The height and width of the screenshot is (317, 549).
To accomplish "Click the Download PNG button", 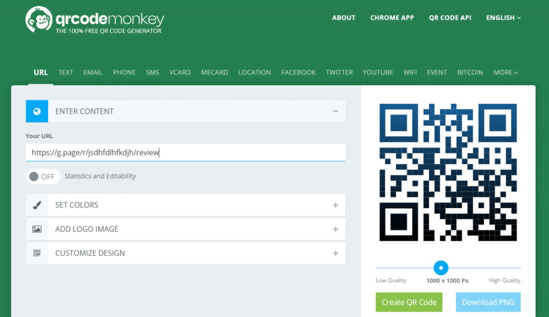I will [x=488, y=302].
